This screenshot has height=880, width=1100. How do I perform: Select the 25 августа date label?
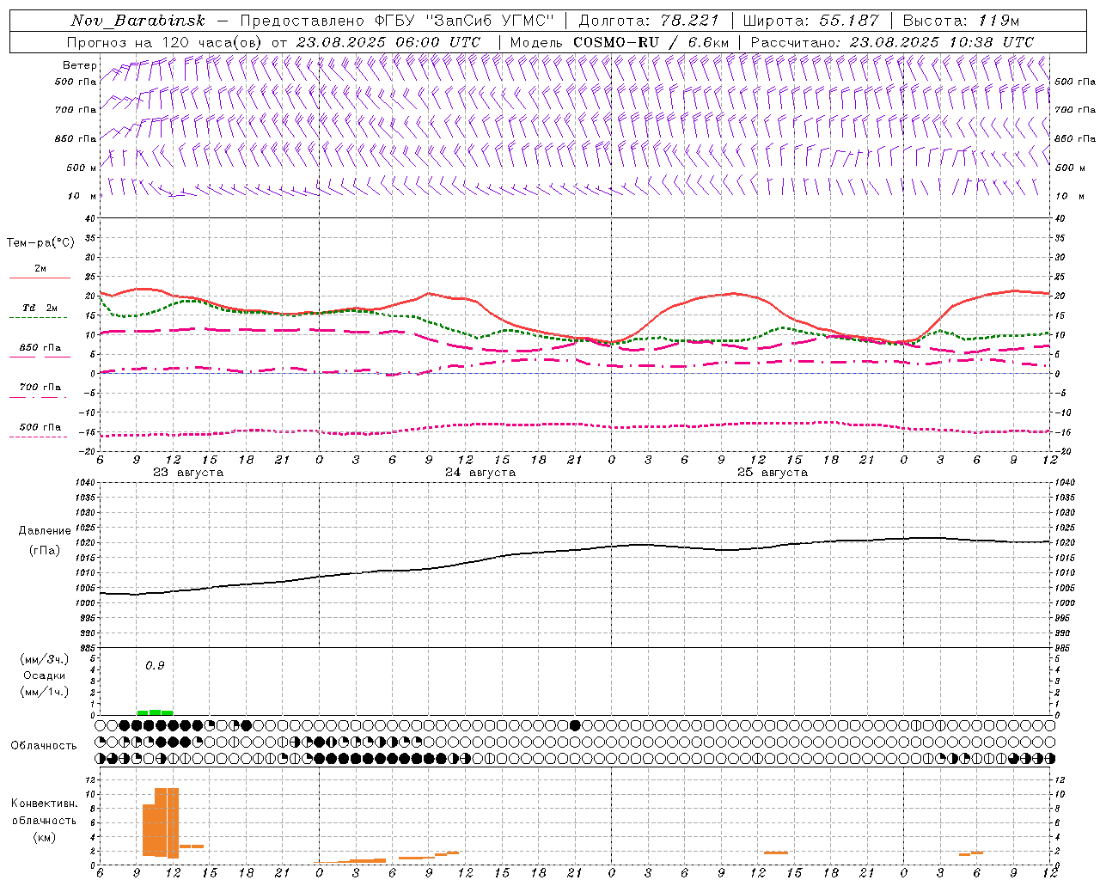[x=773, y=473]
